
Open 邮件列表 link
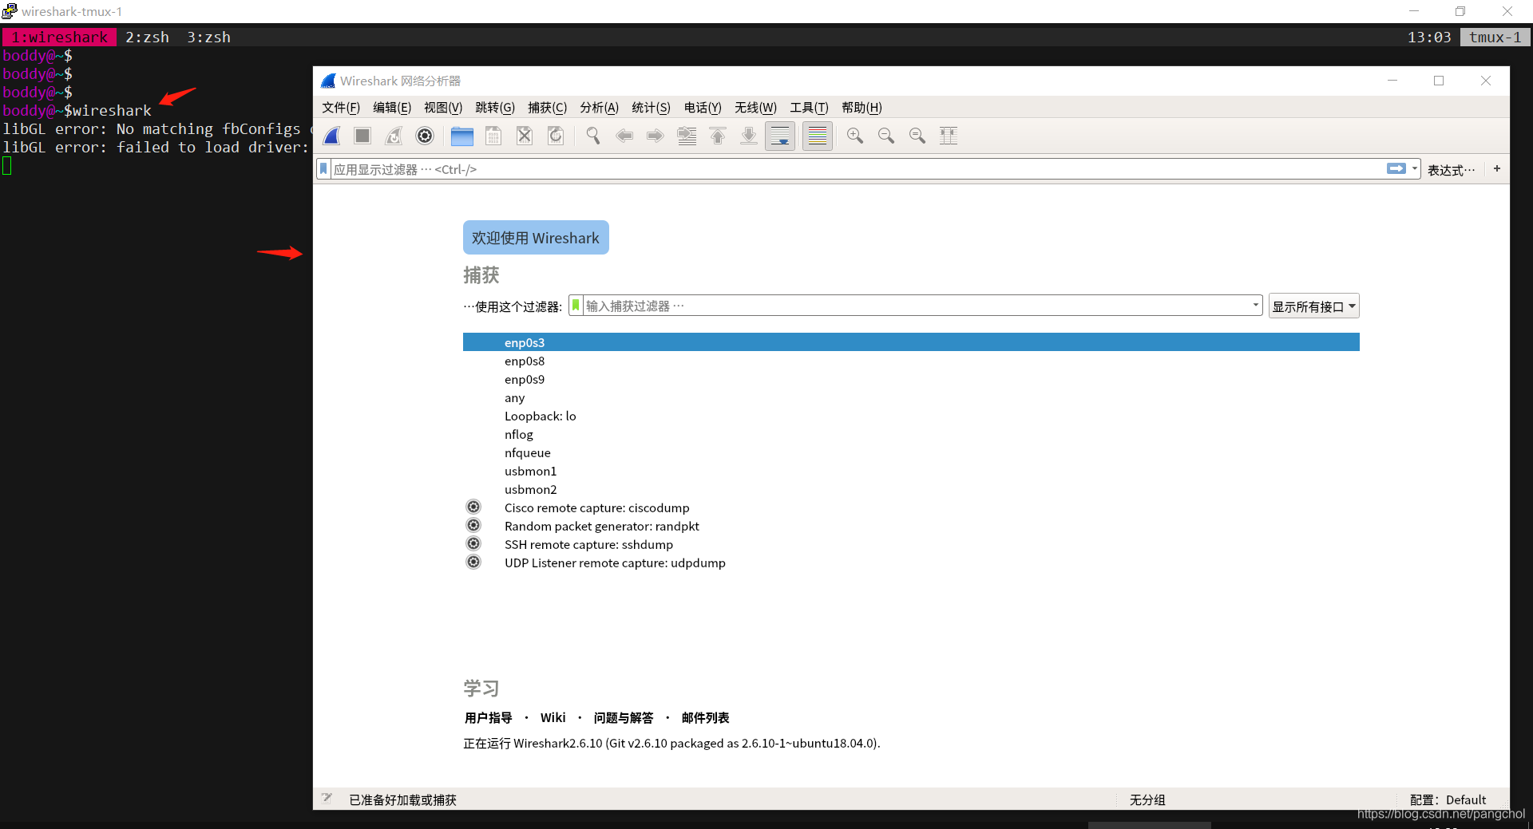pyautogui.click(x=705, y=718)
